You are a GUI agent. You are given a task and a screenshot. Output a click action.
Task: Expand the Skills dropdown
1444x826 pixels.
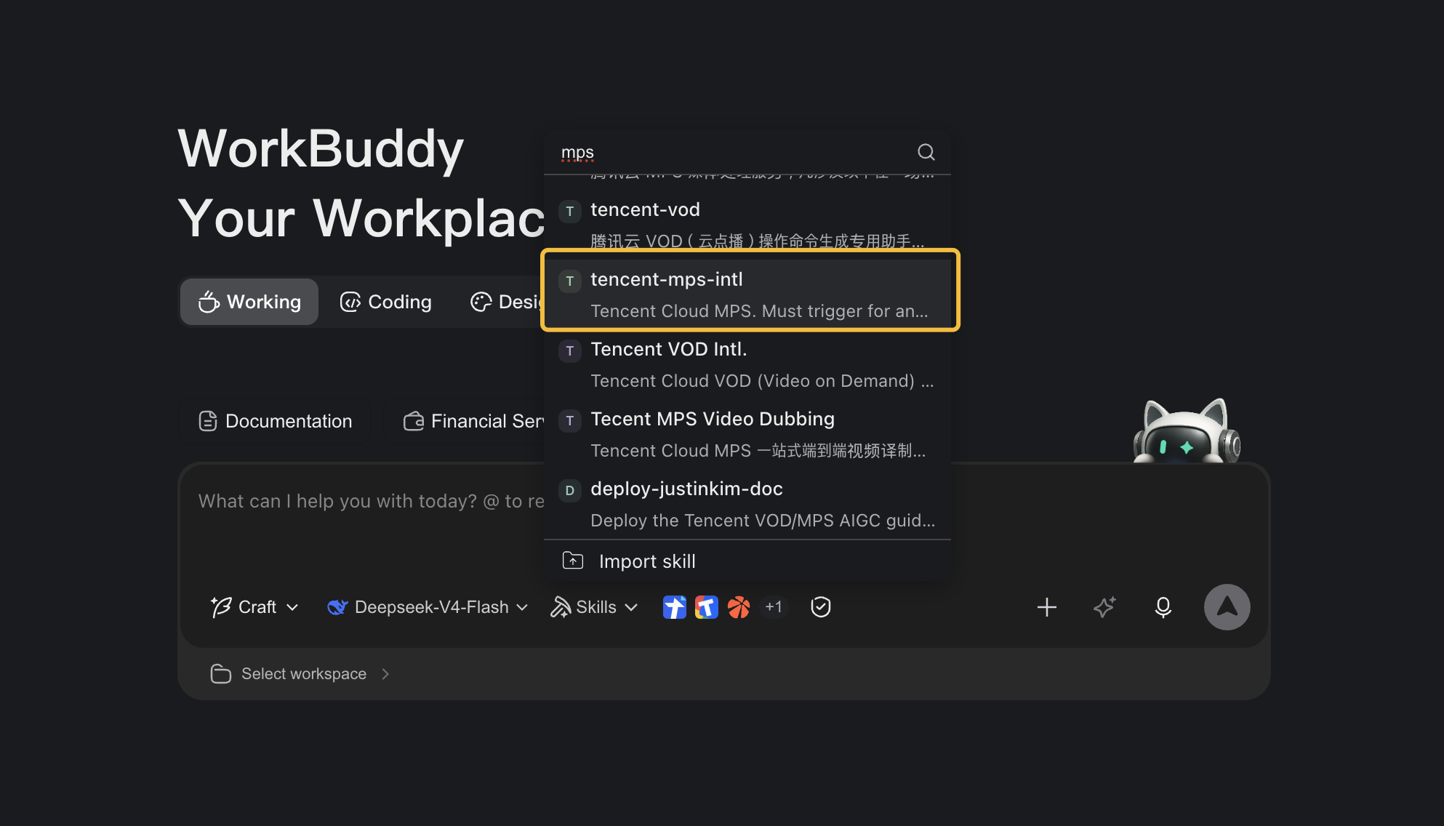coord(594,607)
